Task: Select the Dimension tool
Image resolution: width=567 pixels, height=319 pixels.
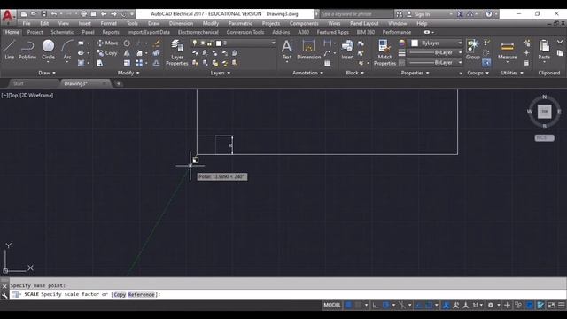Action: click(308, 50)
